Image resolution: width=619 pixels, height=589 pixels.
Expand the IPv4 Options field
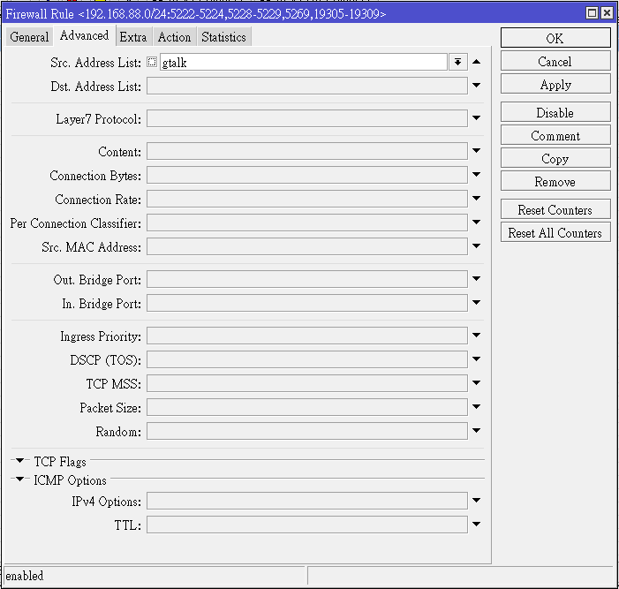coord(477,500)
